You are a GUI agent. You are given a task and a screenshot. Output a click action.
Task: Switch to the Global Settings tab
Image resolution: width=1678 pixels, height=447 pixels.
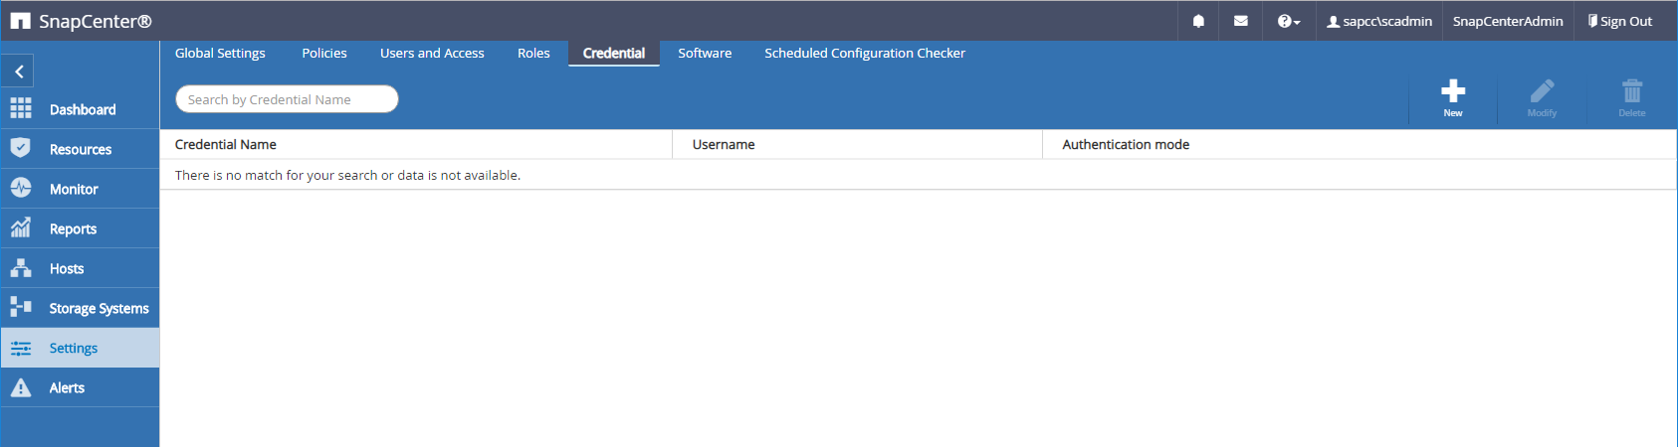tap(220, 53)
